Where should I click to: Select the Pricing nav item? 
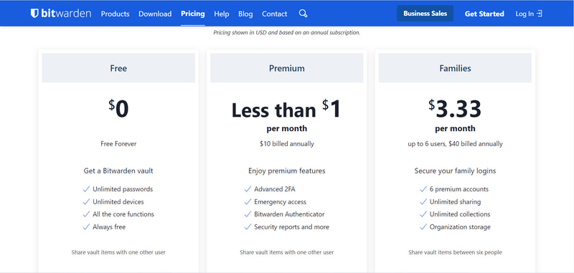point(193,14)
